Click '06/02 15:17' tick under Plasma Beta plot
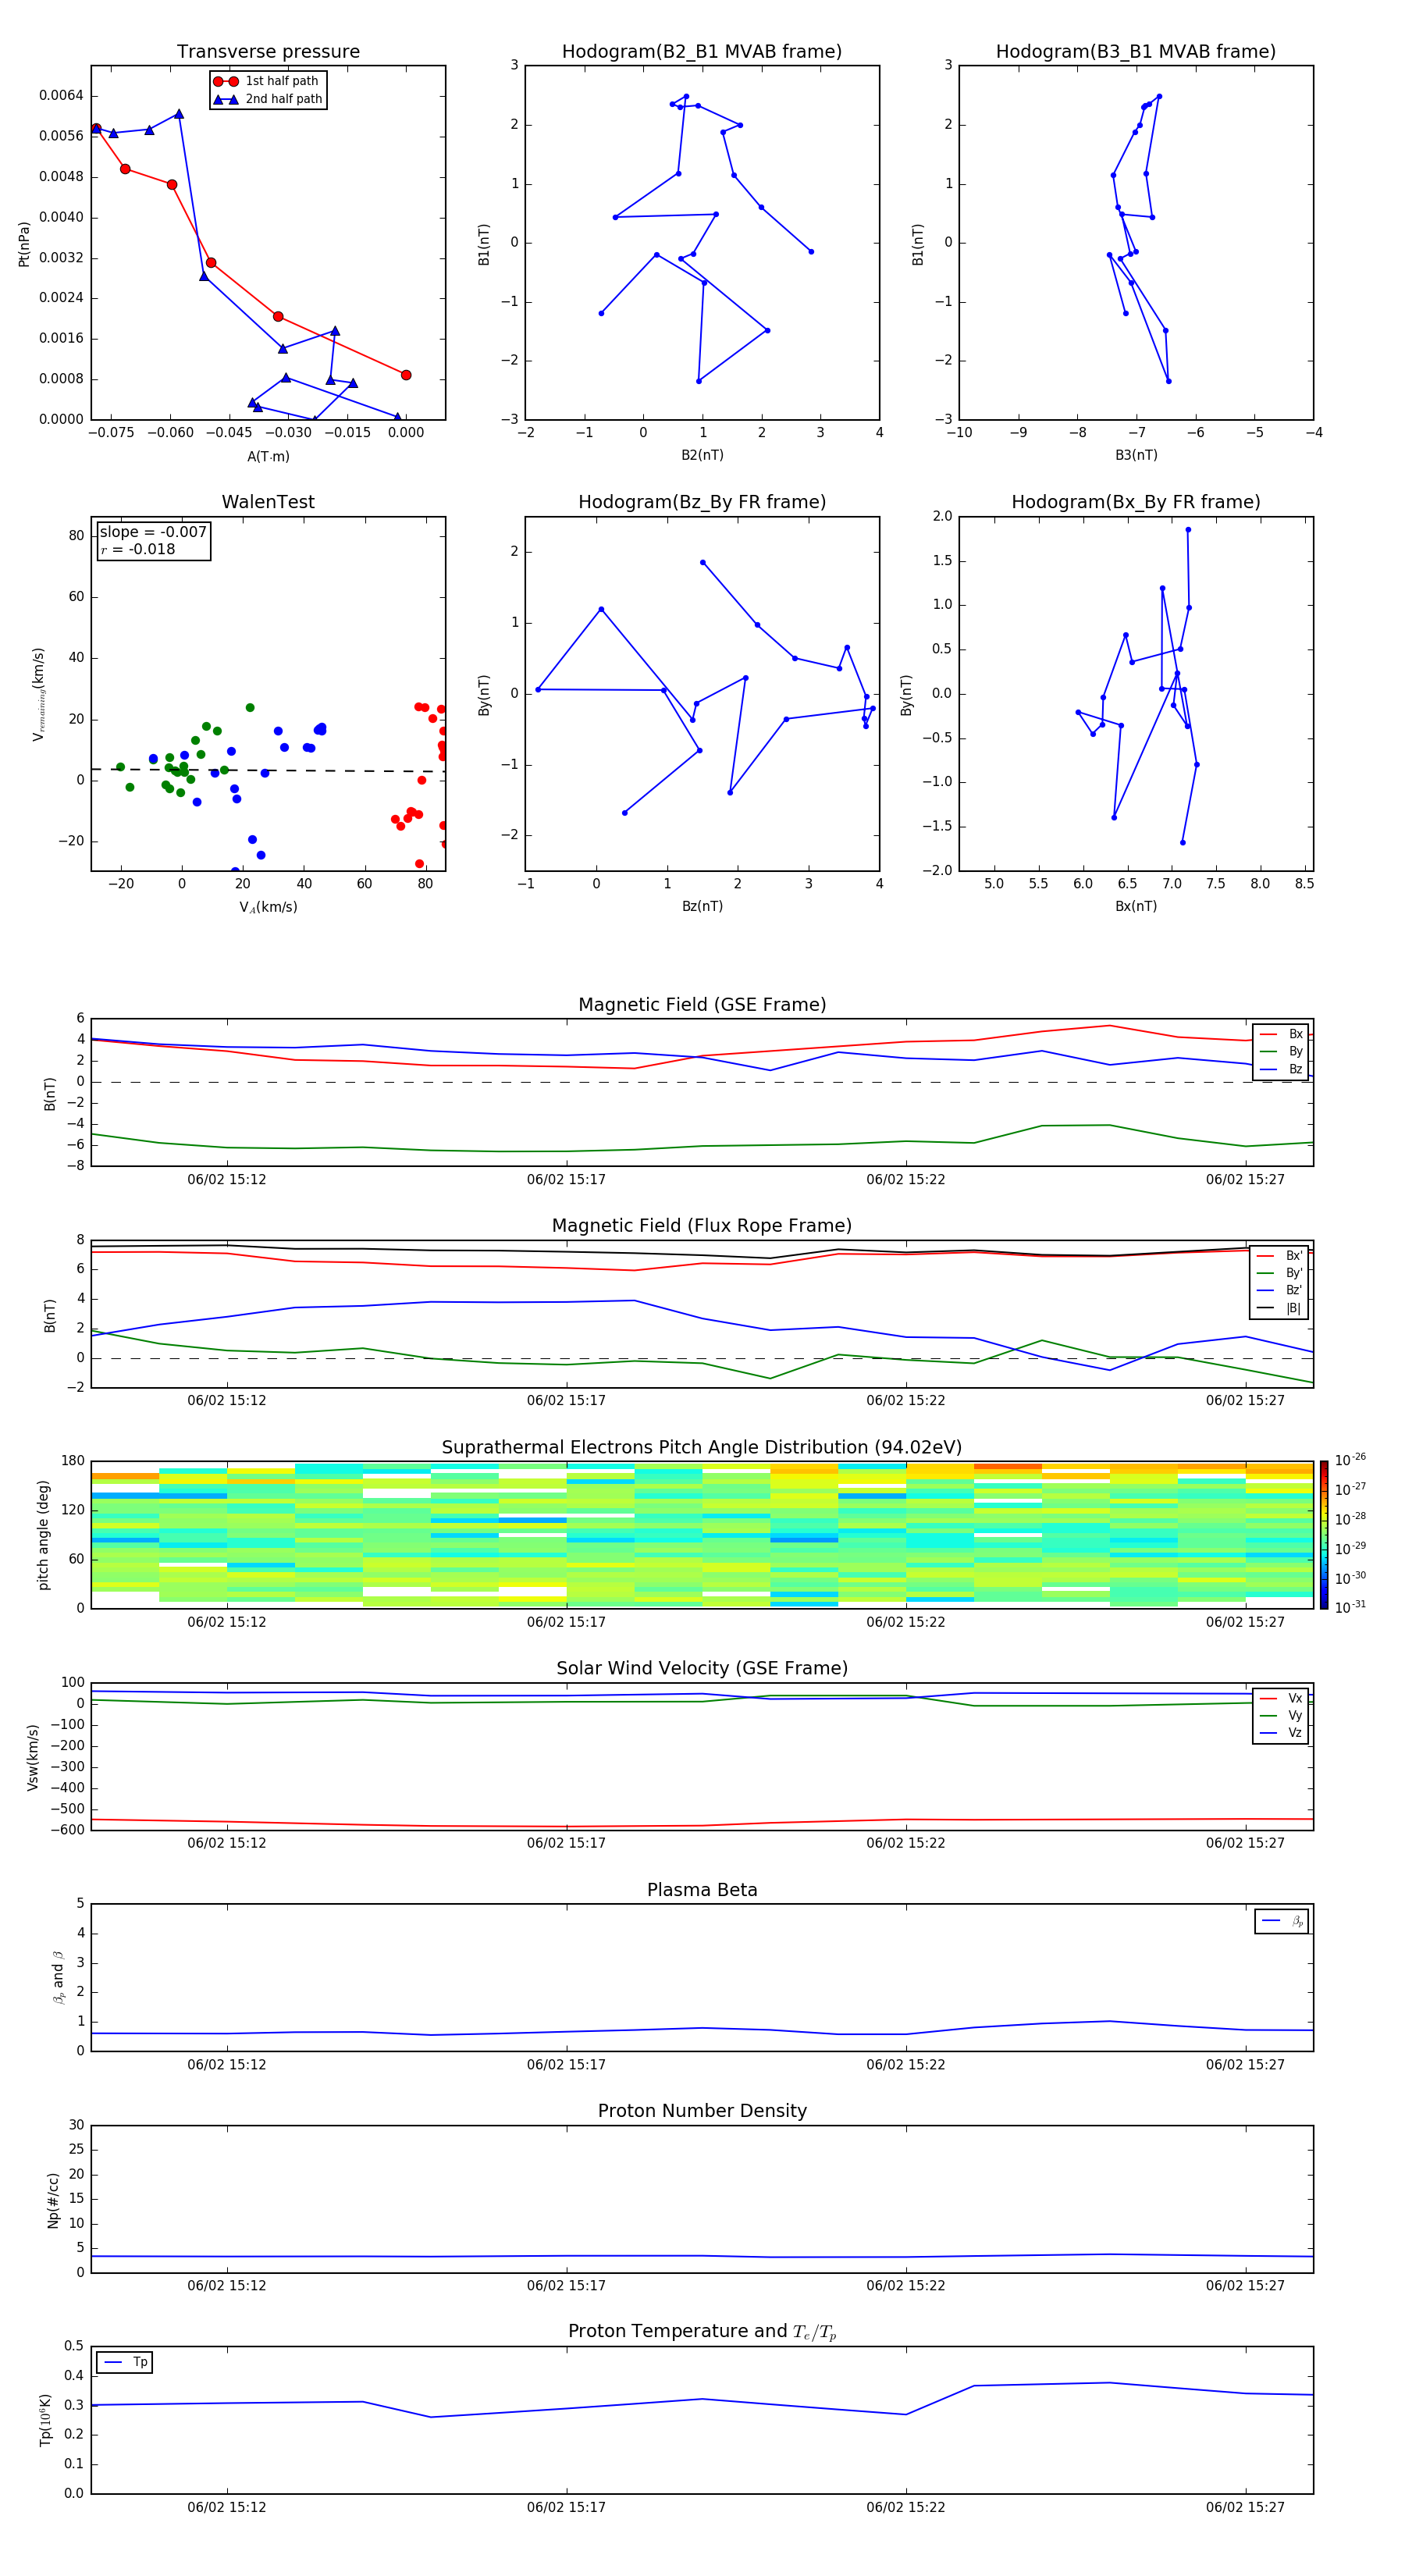1405x2576 pixels. (566, 2064)
